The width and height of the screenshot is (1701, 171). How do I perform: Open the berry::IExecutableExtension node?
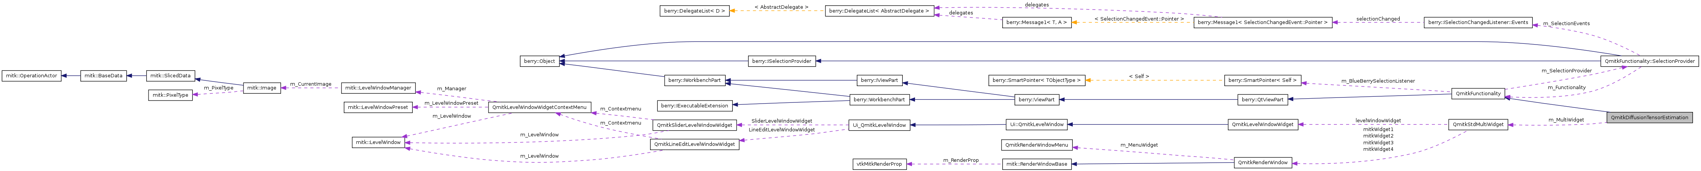[x=694, y=106]
